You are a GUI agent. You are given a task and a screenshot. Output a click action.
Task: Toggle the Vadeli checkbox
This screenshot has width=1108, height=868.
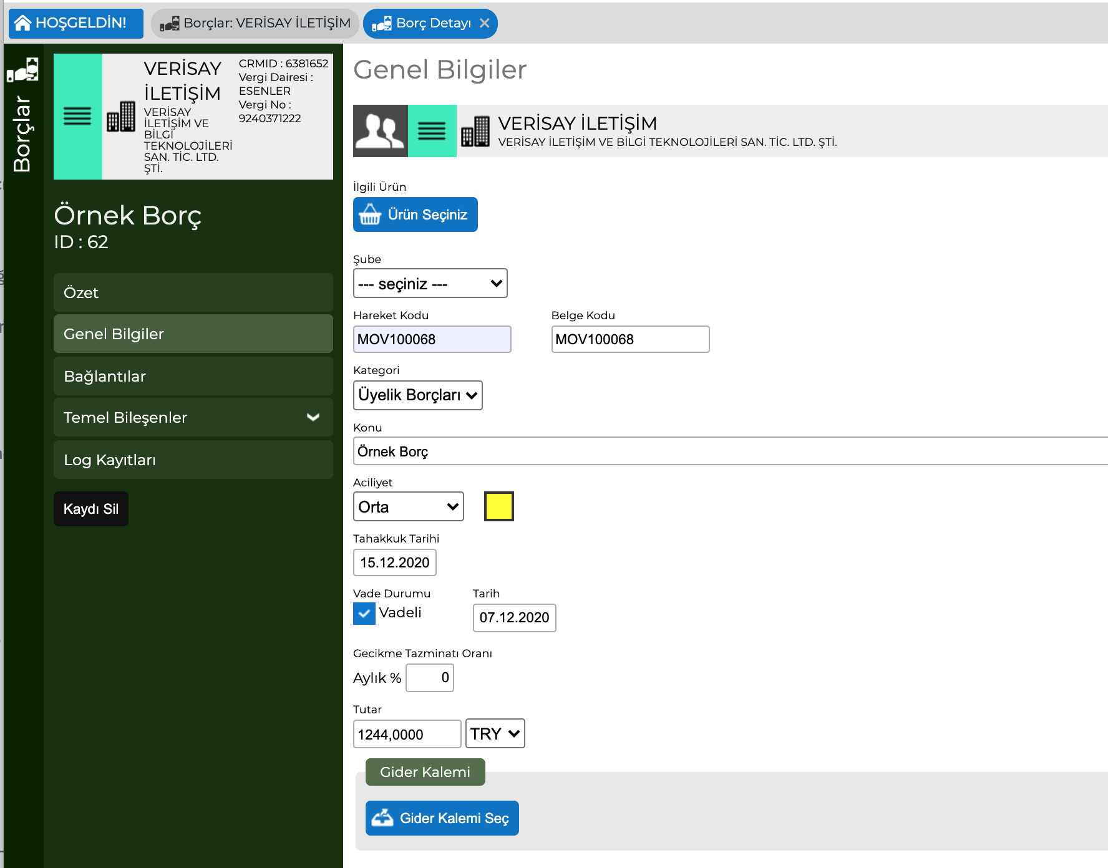[x=364, y=614]
